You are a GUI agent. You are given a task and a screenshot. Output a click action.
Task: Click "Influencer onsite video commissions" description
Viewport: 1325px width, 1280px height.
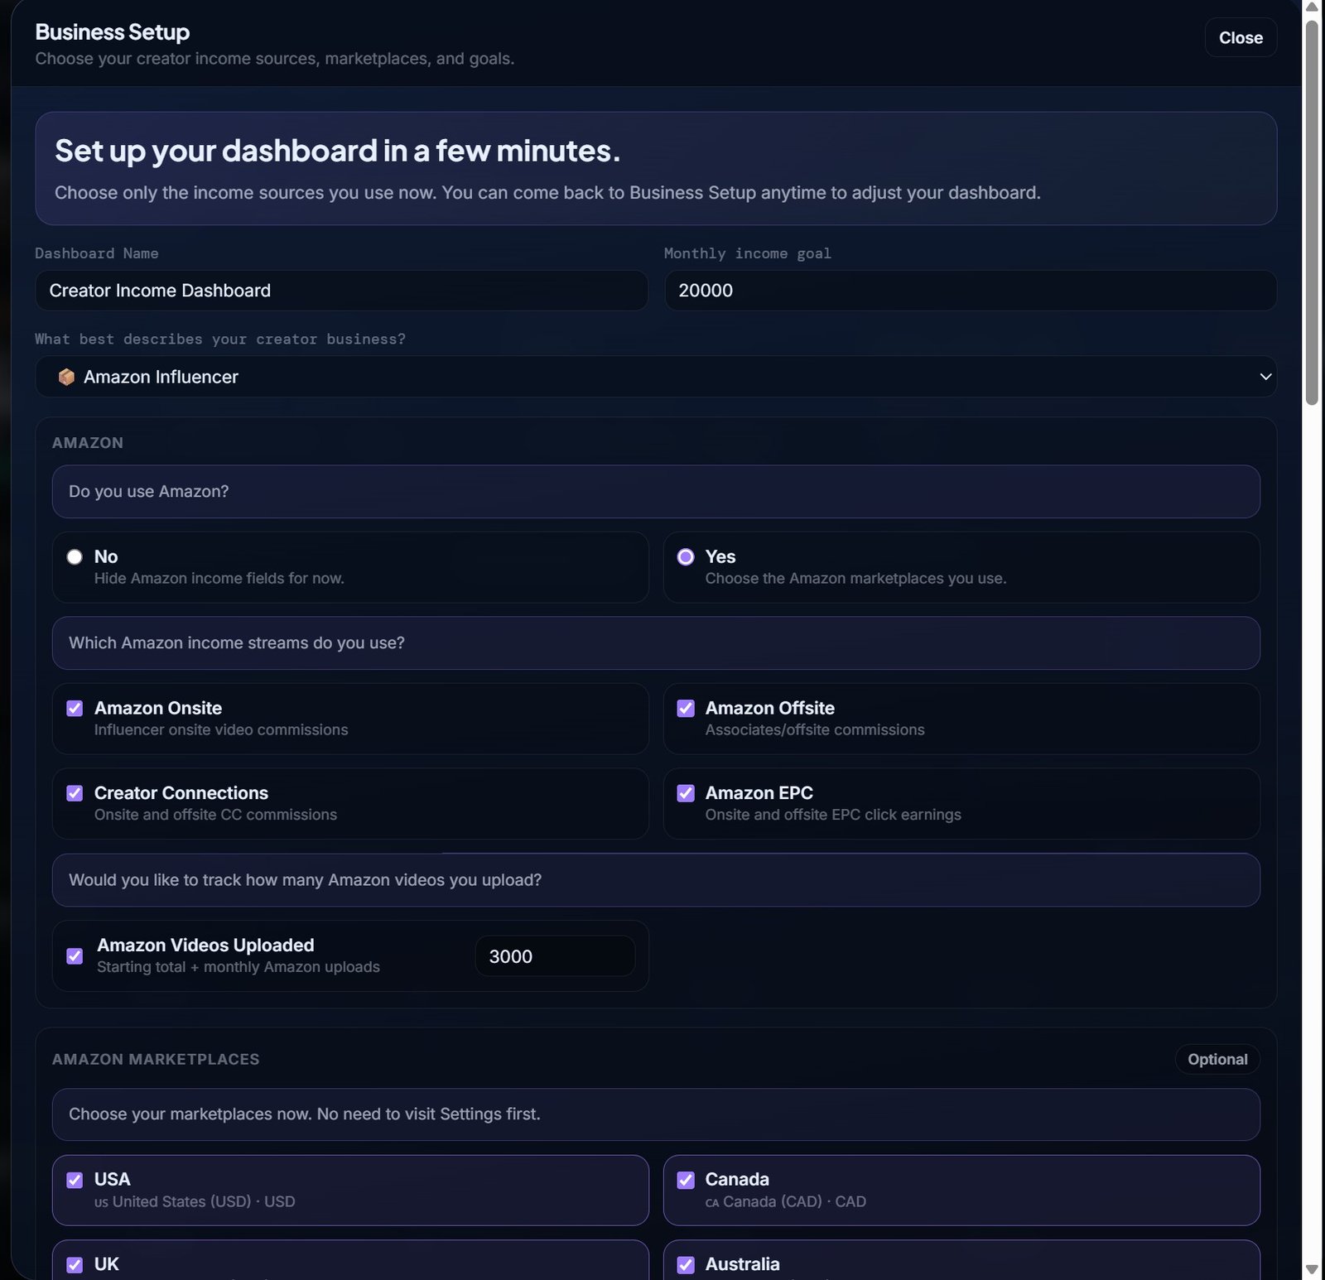coord(221,730)
